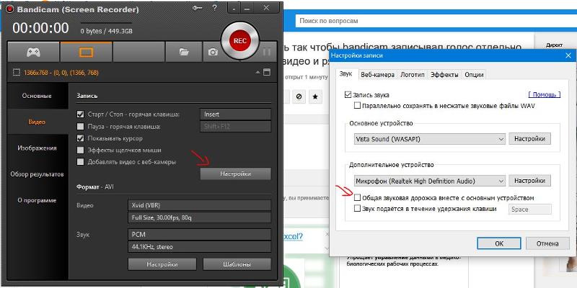Open 'Основные' section in Bandicam sidebar
This screenshot has height=288, width=577.
point(37,96)
